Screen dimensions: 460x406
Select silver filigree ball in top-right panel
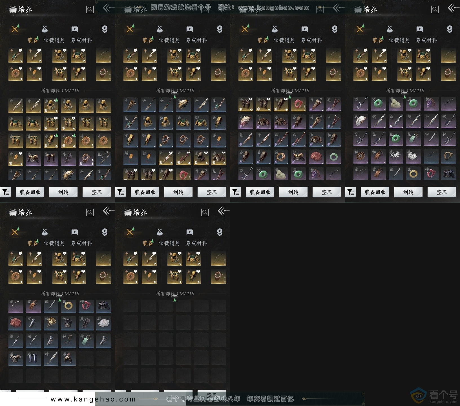point(413,157)
